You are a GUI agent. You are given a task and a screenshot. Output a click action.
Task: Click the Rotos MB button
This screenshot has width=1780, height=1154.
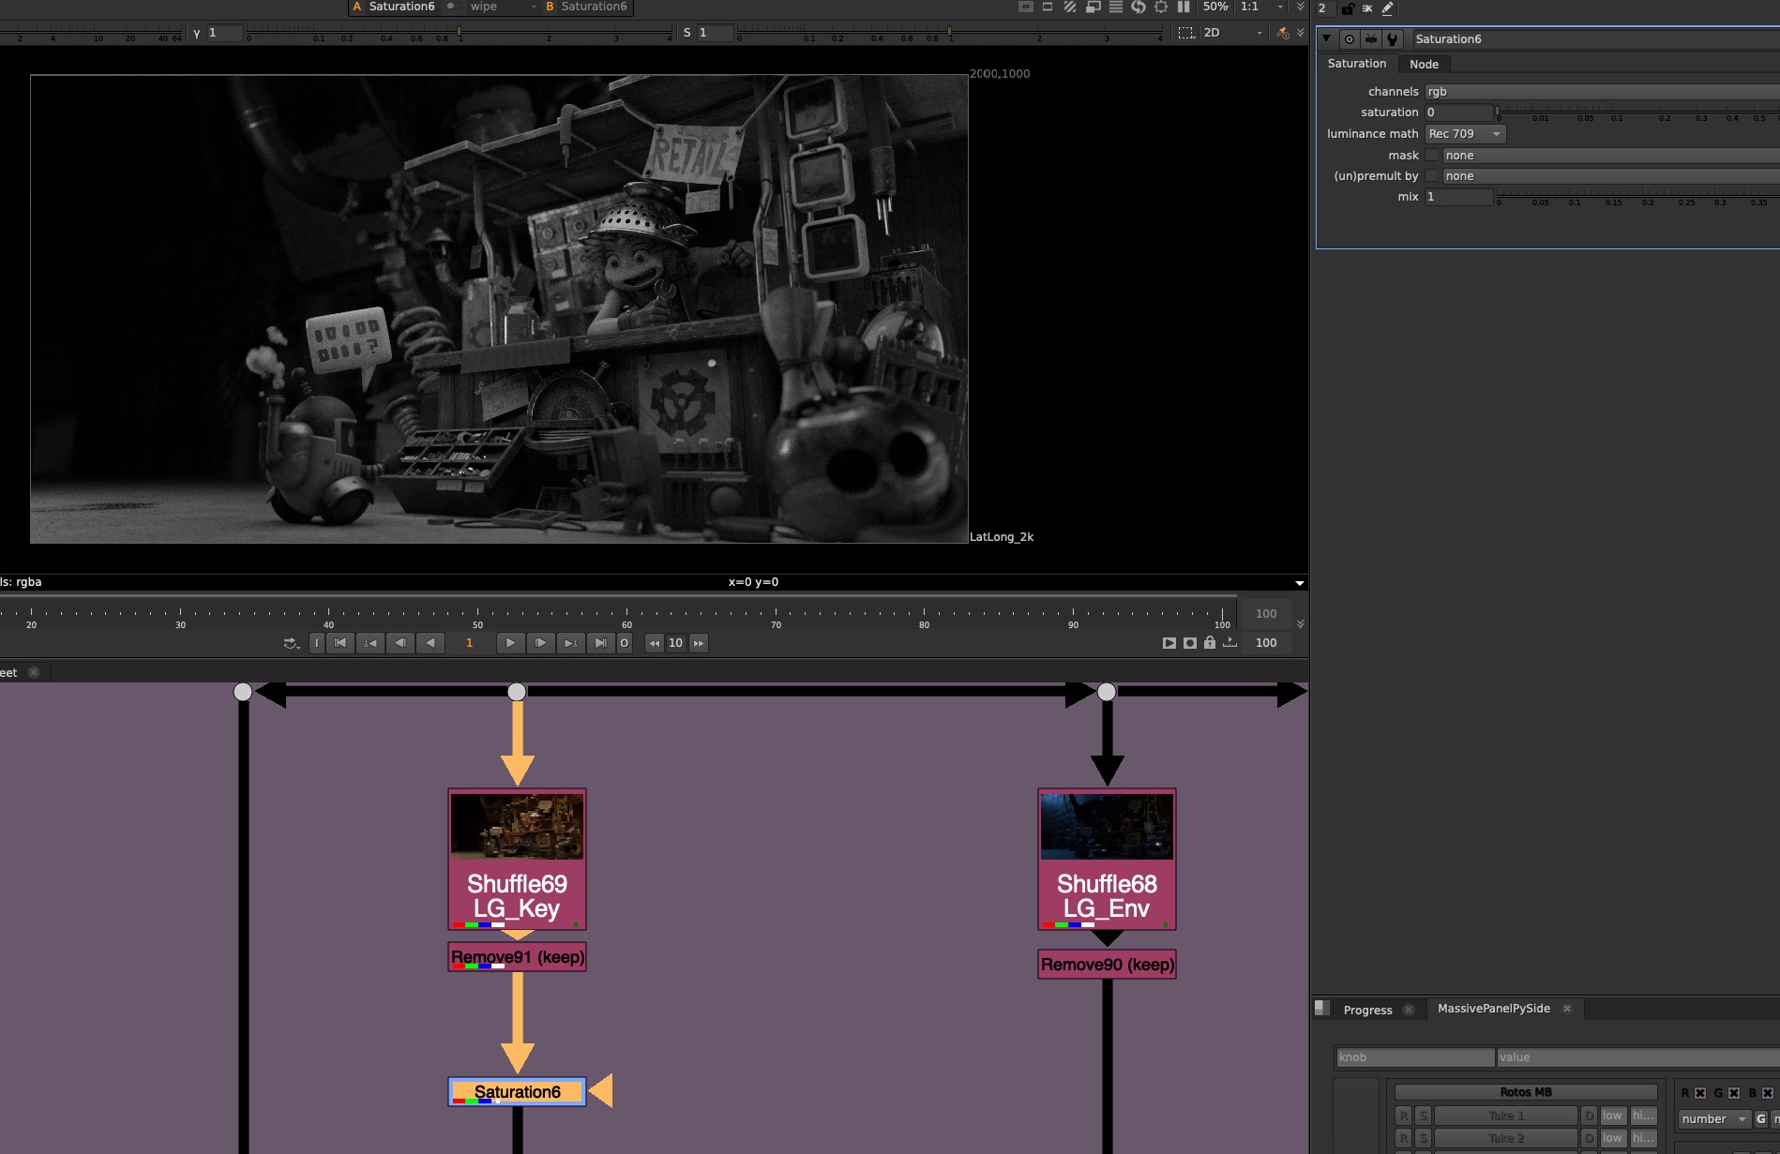[x=1525, y=1092]
